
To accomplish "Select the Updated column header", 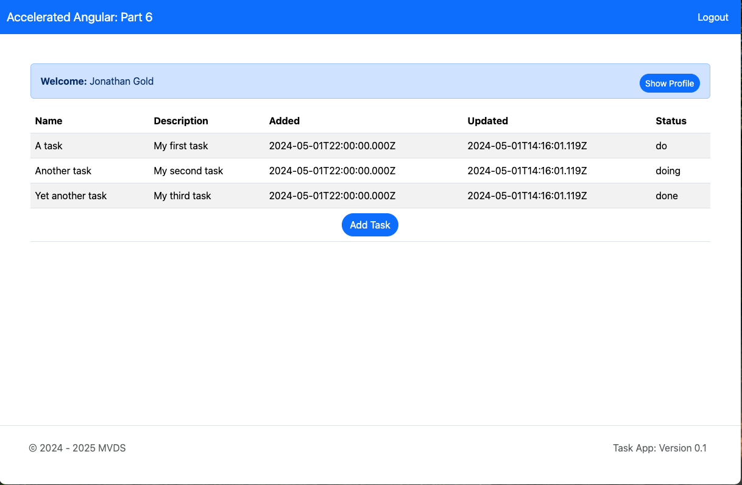I will click(488, 121).
